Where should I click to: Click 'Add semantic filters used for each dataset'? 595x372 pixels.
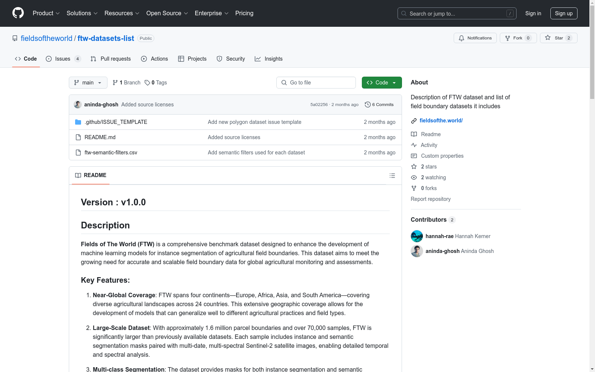pyautogui.click(x=256, y=153)
